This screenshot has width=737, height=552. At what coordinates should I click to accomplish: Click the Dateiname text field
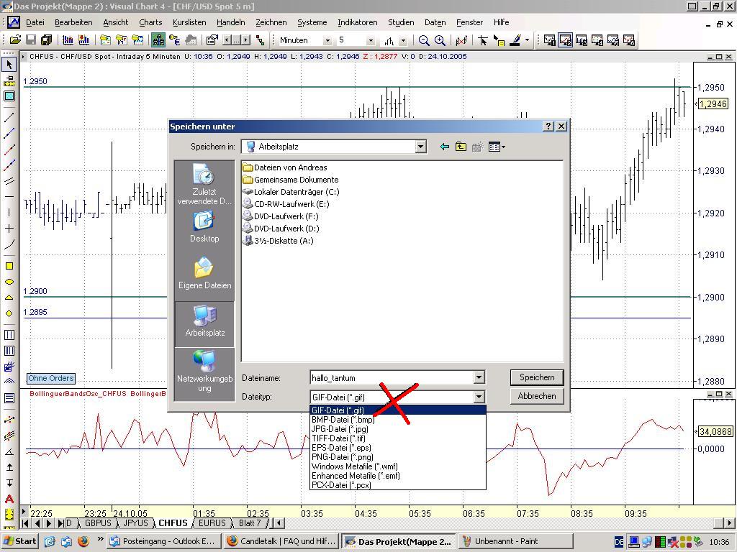tap(391, 378)
